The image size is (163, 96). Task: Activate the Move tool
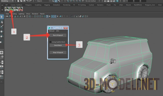coord(2,31)
